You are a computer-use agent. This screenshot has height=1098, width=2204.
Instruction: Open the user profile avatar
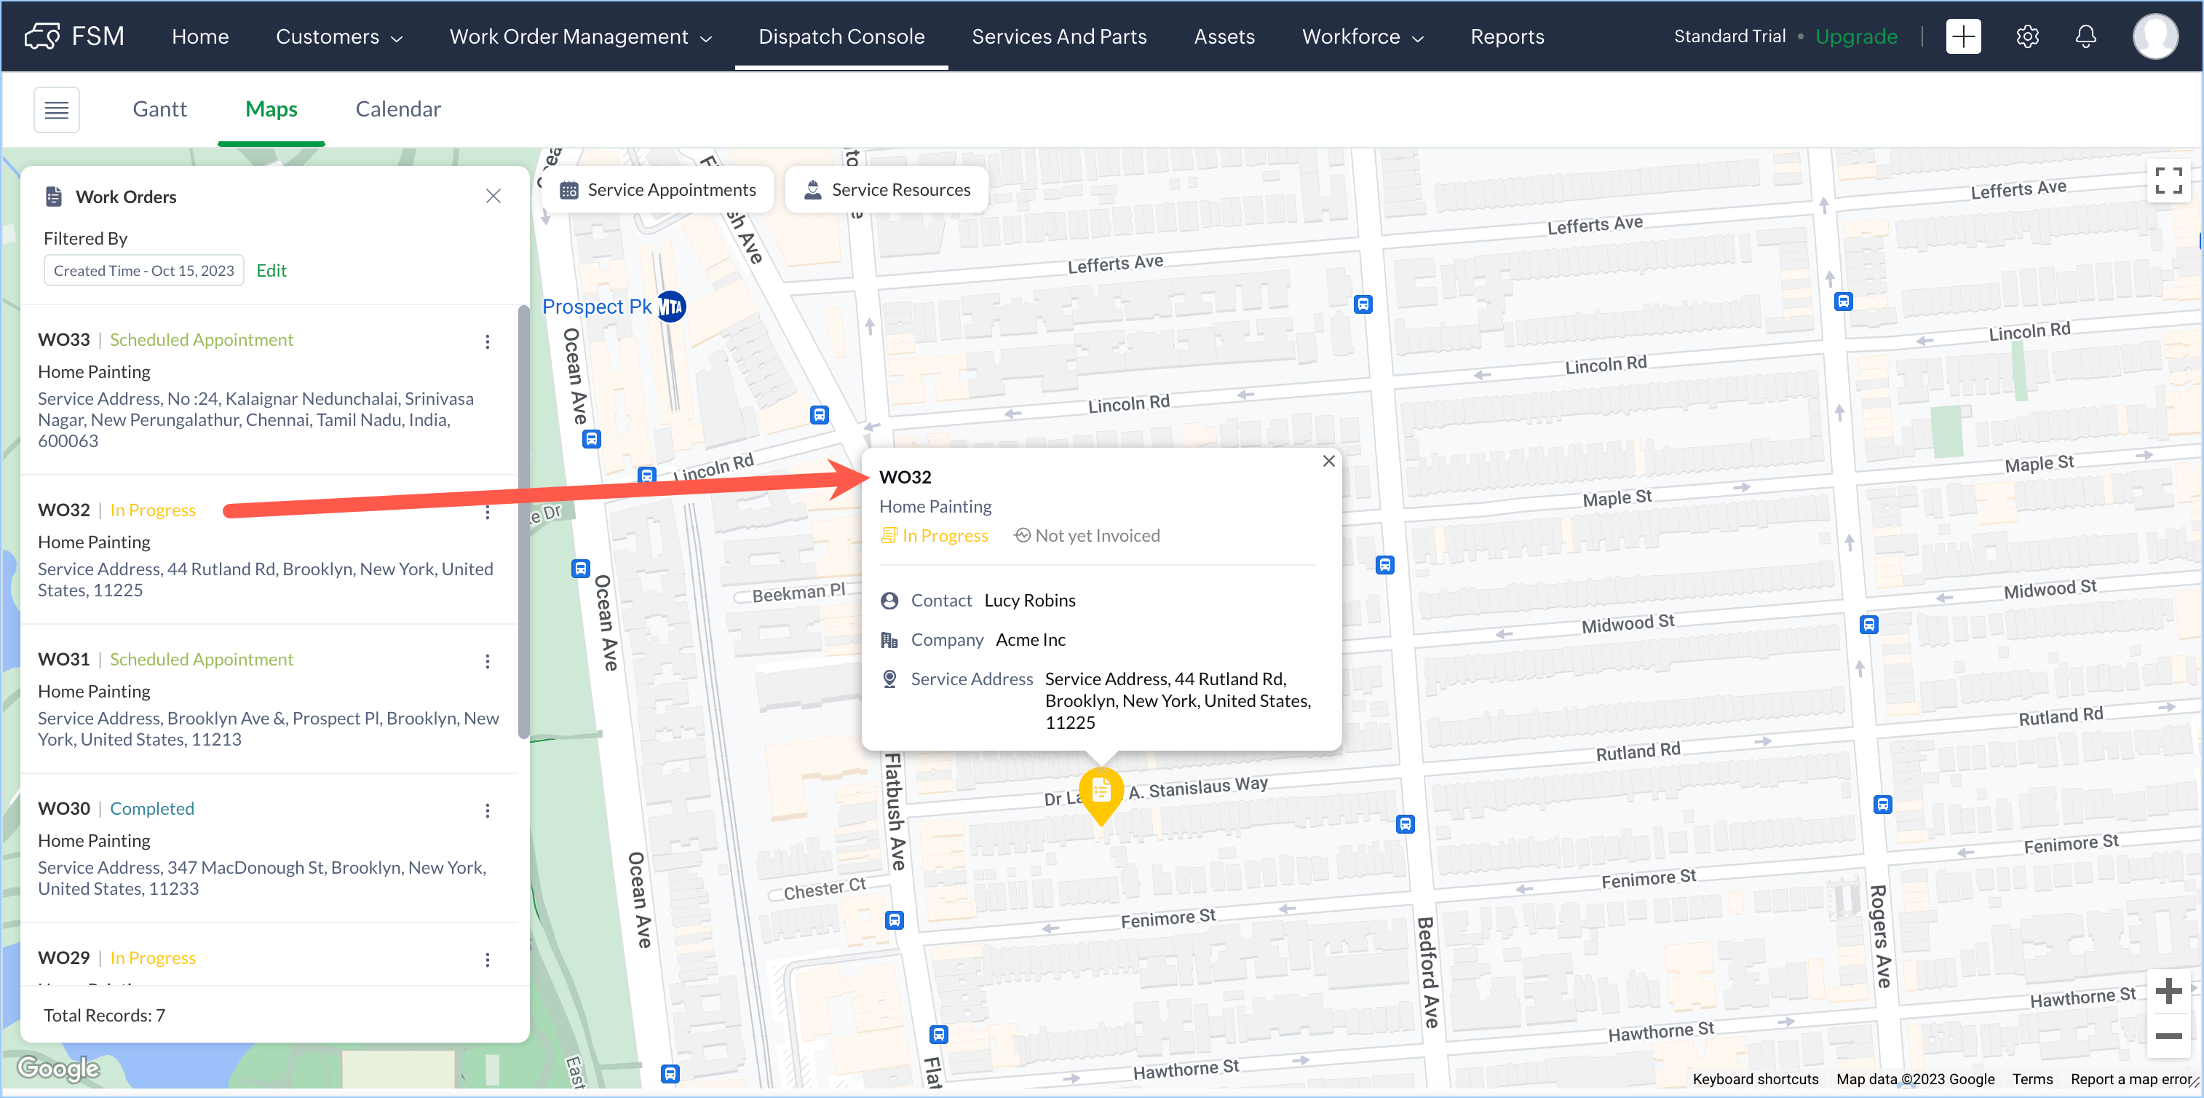[x=2155, y=37]
